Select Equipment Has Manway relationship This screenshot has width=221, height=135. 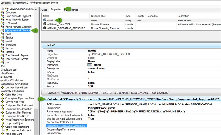coord(18,112)
